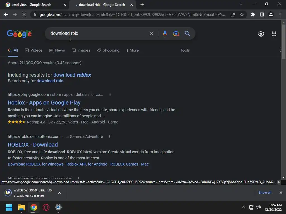This screenshot has height=214, width=286.
Task: Filter results by Shopping
Action: (x=108, y=50)
